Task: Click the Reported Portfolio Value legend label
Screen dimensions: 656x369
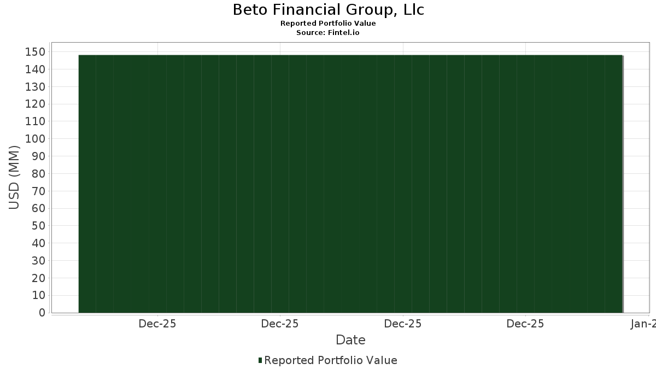Action: pos(330,360)
